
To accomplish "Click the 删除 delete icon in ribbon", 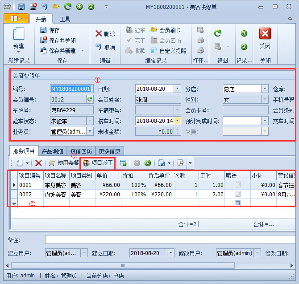I will 99,34.
